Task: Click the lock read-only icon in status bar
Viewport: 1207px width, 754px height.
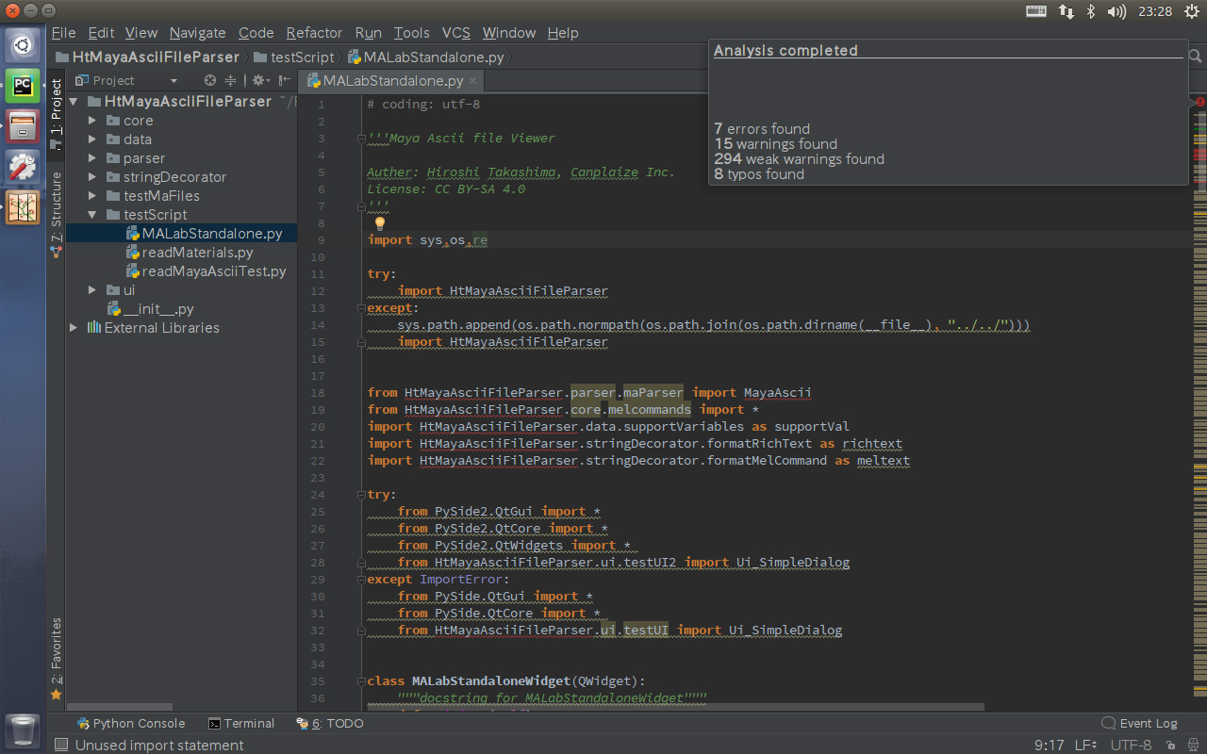Action: pos(1168,745)
